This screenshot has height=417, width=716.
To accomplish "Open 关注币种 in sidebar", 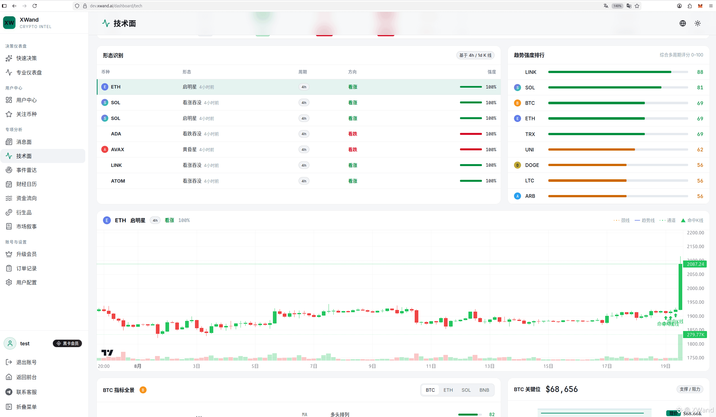I will tap(43, 114).
